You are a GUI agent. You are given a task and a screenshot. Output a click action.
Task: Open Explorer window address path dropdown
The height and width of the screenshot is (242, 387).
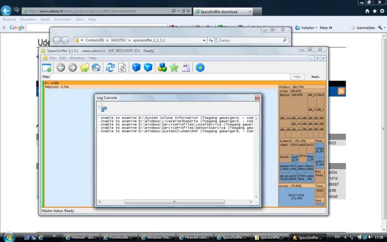tap(204, 40)
